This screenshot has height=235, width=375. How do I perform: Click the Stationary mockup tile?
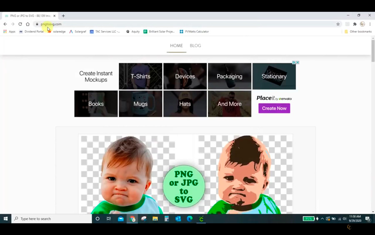tap(274, 76)
